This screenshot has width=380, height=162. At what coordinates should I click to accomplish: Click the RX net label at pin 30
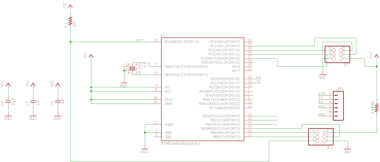(x=258, y=78)
